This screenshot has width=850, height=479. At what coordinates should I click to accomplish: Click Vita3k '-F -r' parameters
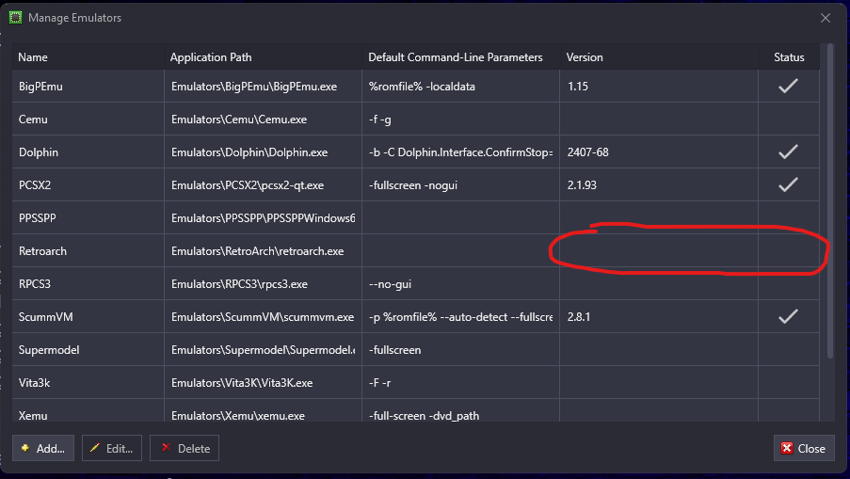(x=380, y=383)
